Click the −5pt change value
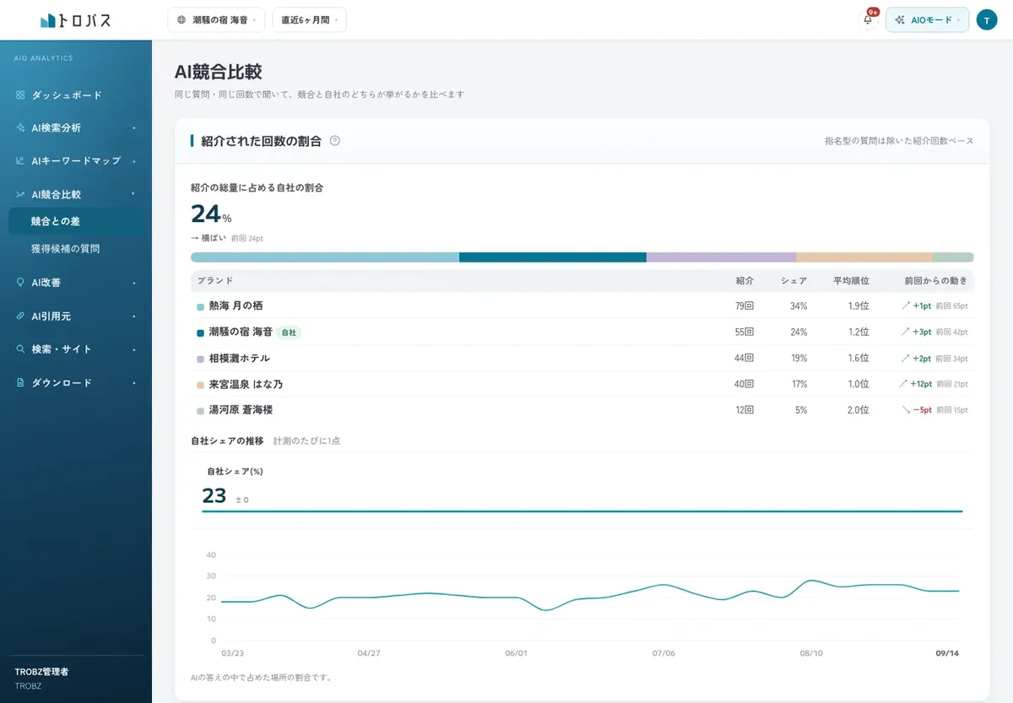Screen dimensions: 1013x703 coord(922,410)
